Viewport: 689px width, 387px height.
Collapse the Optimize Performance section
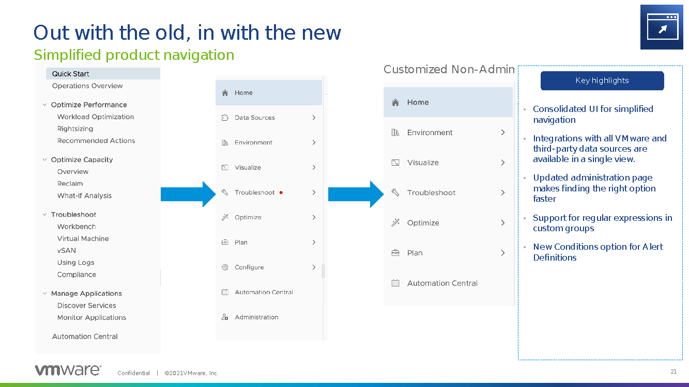(x=45, y=105)
